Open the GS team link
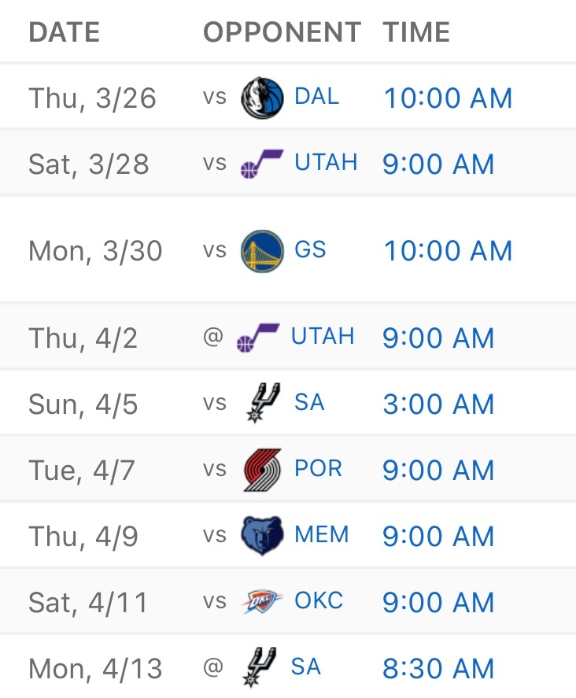The height and width of the screenshot is (698, 576). 310,250
